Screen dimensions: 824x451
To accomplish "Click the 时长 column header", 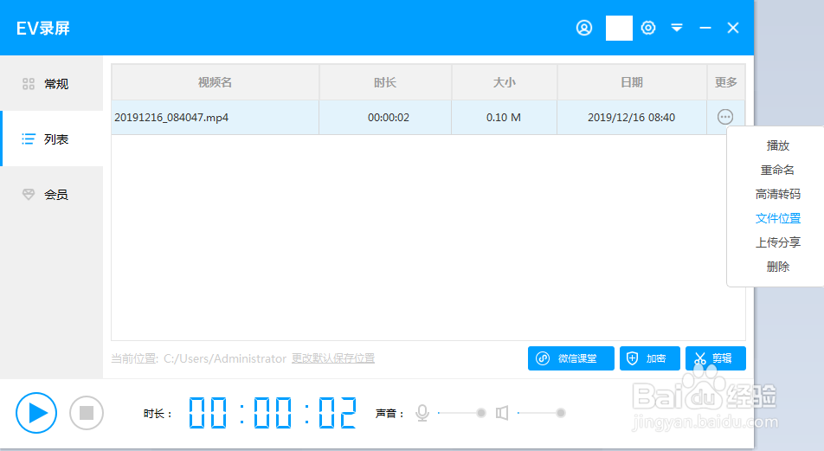I will [385, 82].
